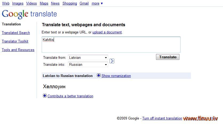
Task: Click the Show romanization link
Action: pyautogui.click(x=116, y=76)
